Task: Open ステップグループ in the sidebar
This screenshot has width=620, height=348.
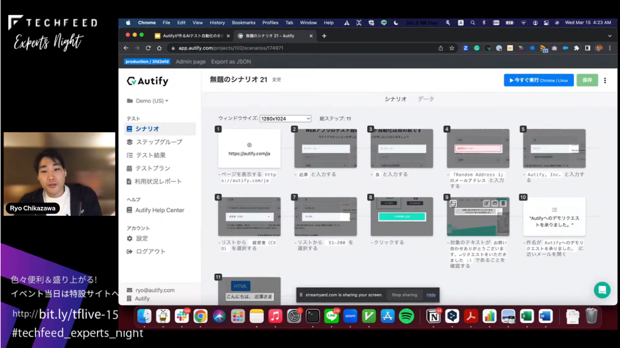Action: (x=159, y=142)
